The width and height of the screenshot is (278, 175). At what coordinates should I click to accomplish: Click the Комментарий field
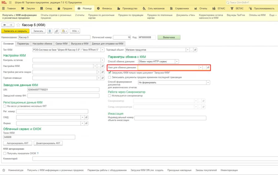[x=155, y=159]
